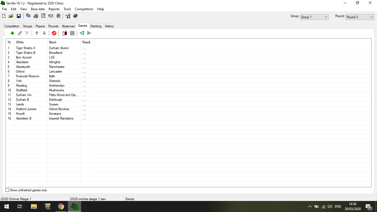Create a new competition file

(x=4, y=16)
